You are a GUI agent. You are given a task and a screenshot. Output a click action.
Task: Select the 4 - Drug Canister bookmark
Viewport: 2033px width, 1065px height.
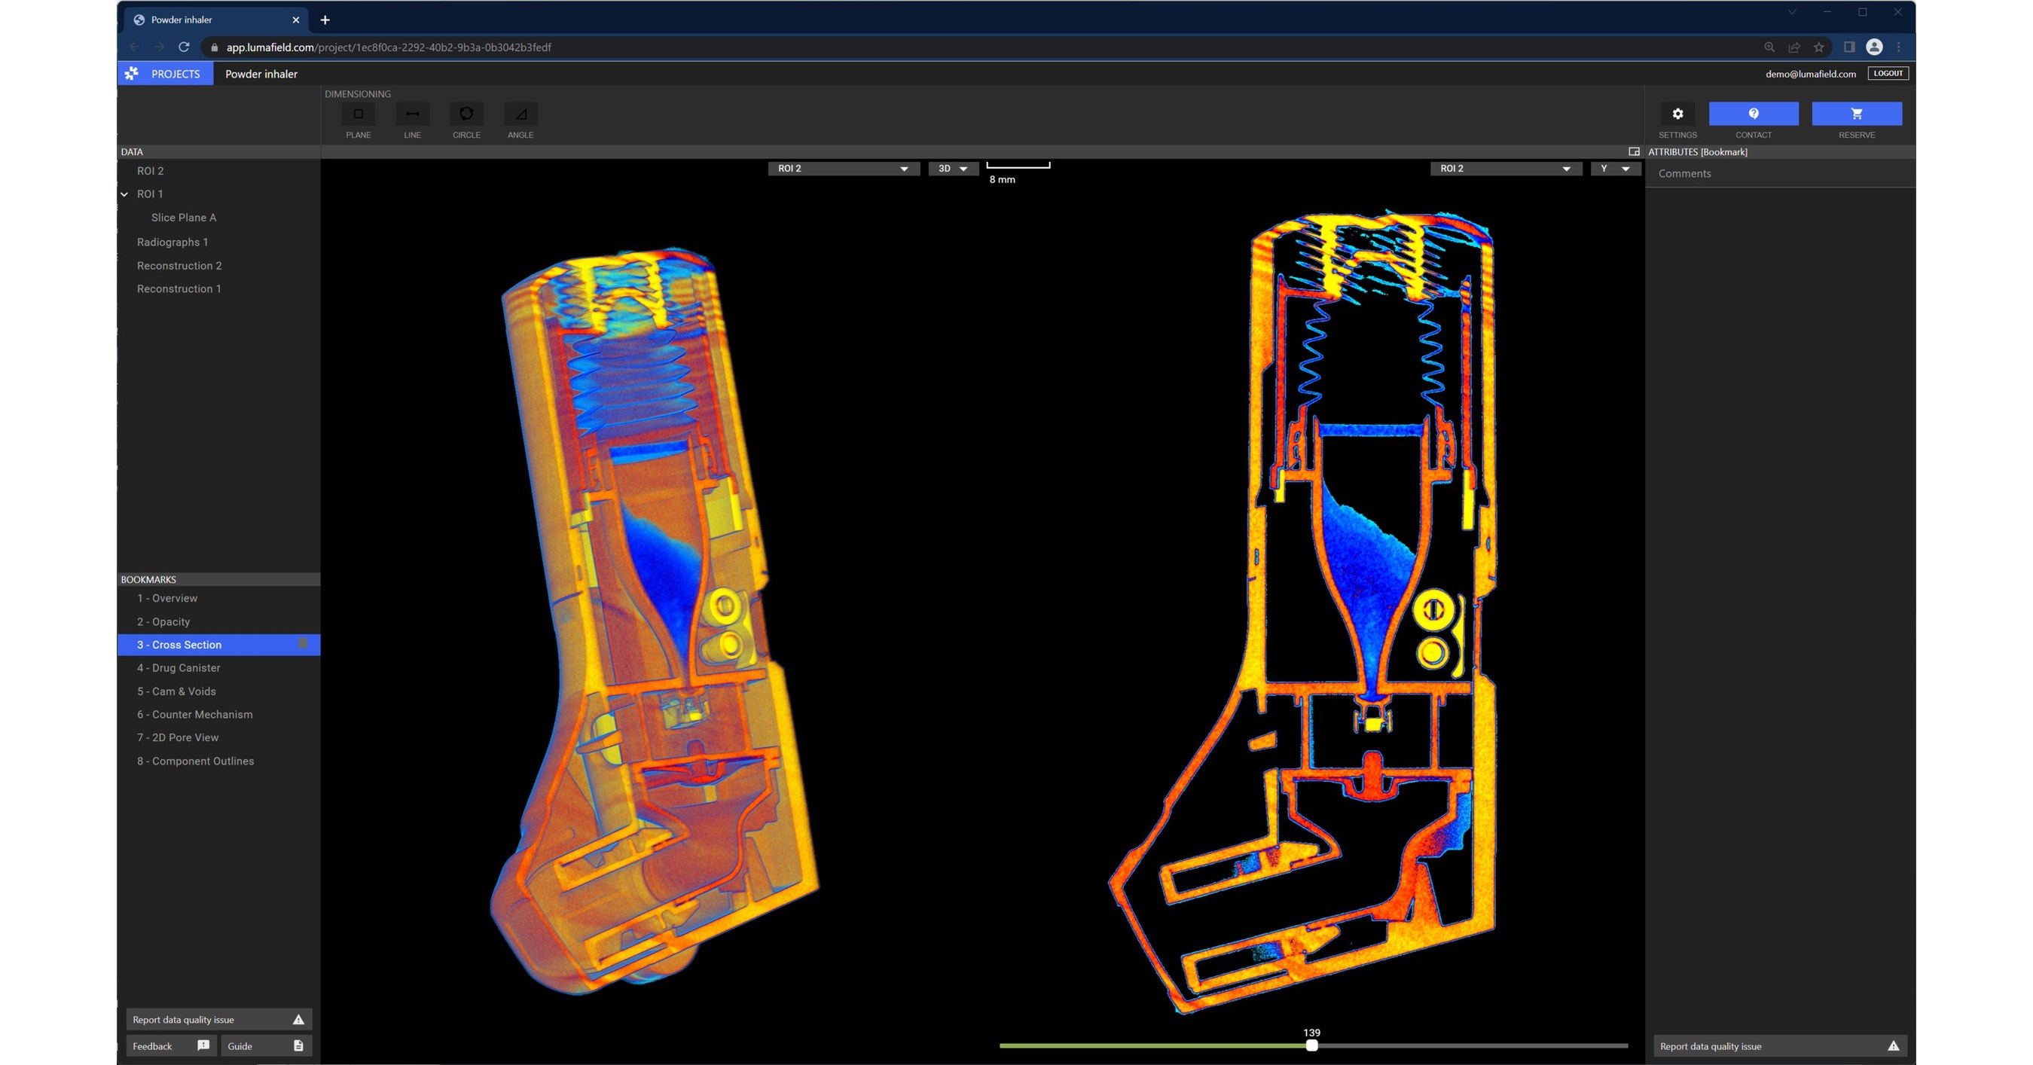click(179, 667)
